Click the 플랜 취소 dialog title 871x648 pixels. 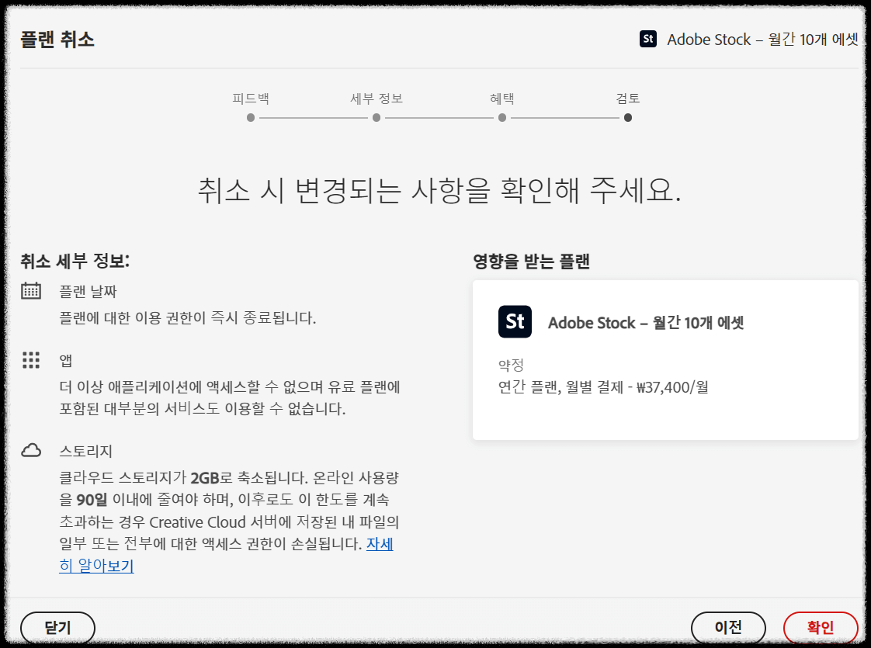click(x=57, y=40)
